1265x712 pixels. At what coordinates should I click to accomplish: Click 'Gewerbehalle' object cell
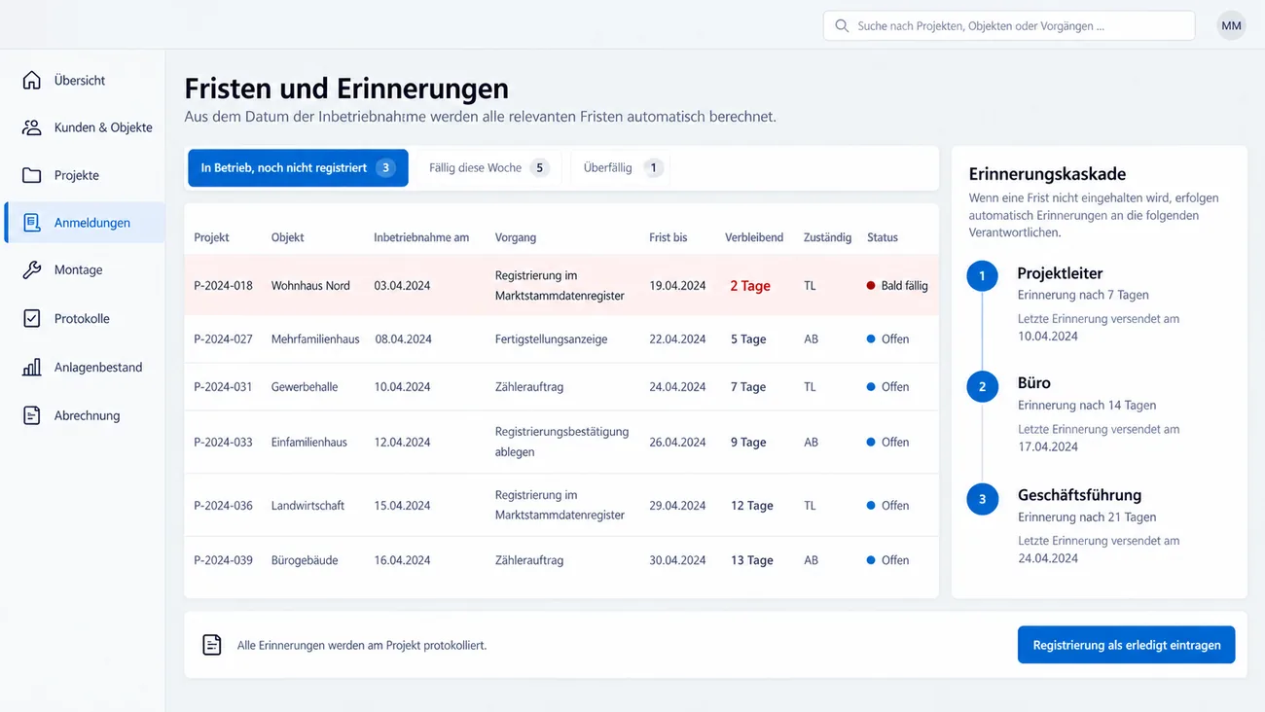pos(305,386)
